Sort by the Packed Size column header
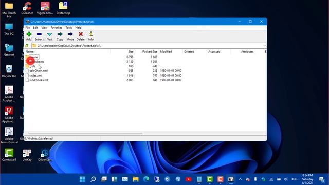 pos(147,51)
